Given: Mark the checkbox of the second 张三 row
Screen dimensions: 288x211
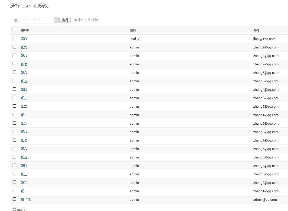Looking at the screenshot, I should tap(14, 174).
